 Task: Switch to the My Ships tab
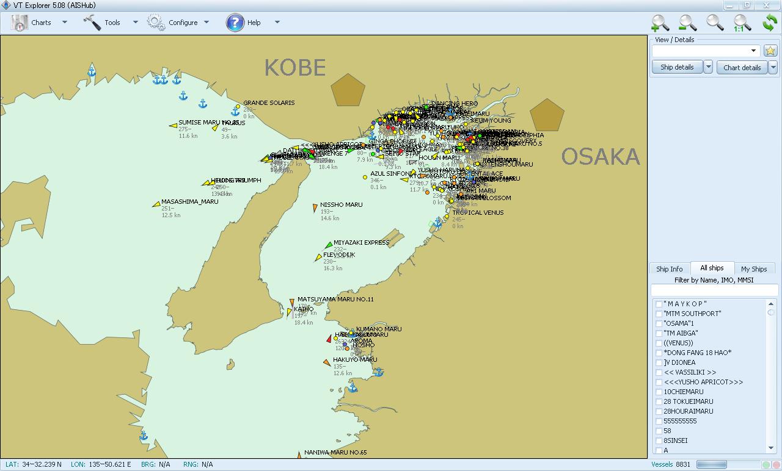754,269
